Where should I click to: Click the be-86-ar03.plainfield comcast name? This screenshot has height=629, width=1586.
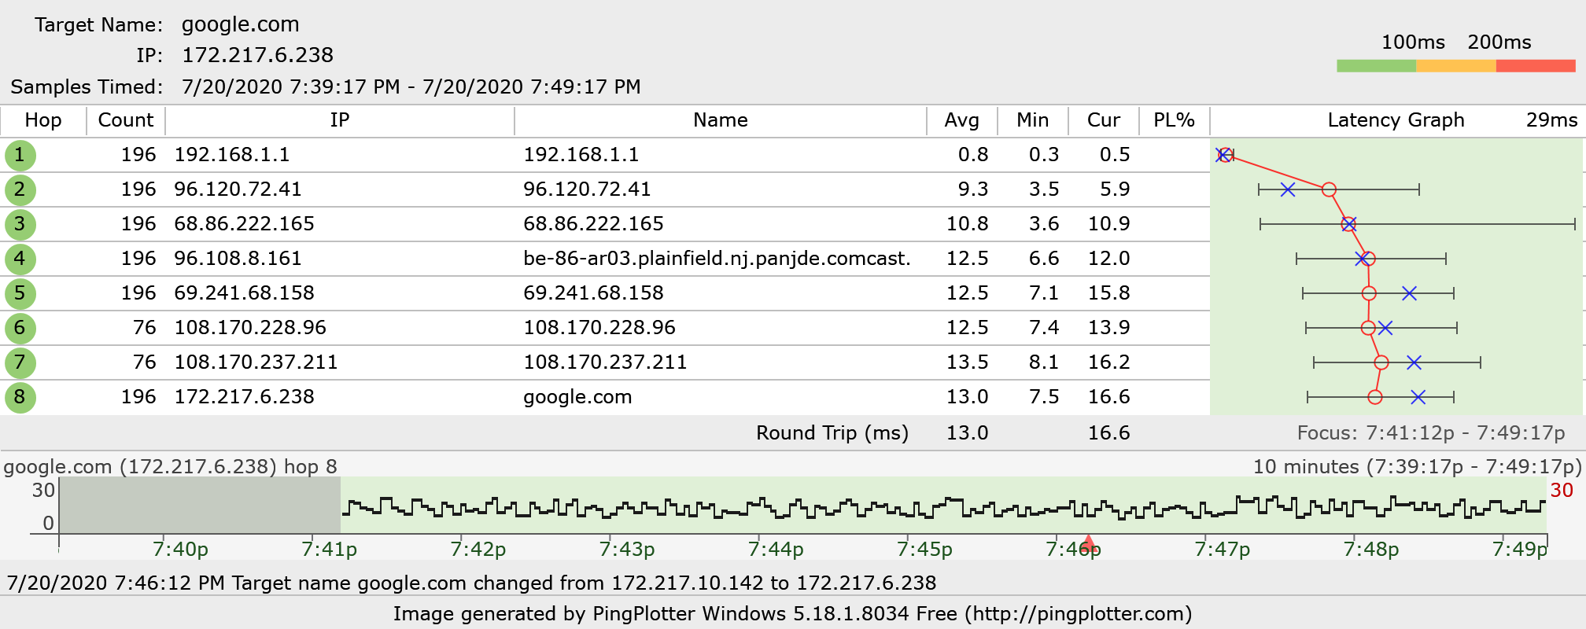coord(717,259)
